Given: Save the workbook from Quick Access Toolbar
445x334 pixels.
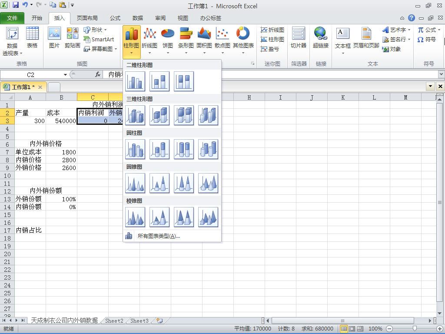Looking at the screenshot, I should pyautogui.click(x=16, y=5).
